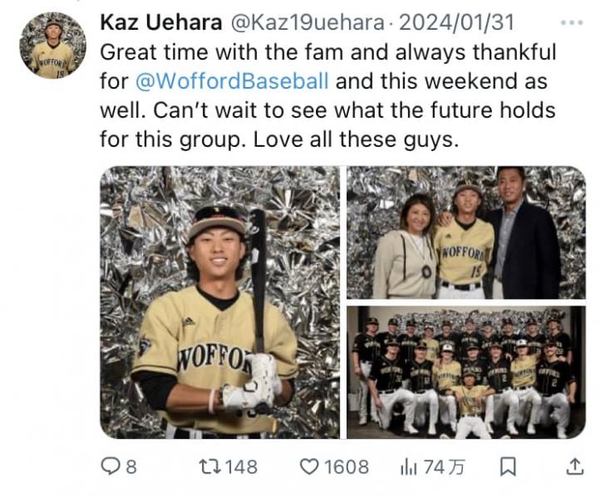View the team group photo

click(x=465, y=372)
